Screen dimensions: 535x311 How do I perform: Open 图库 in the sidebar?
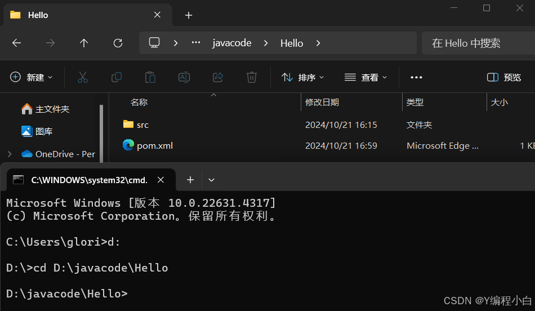tap(37, 131)
